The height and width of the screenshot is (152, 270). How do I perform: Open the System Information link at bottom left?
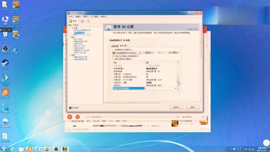click(x=74, y=108)
